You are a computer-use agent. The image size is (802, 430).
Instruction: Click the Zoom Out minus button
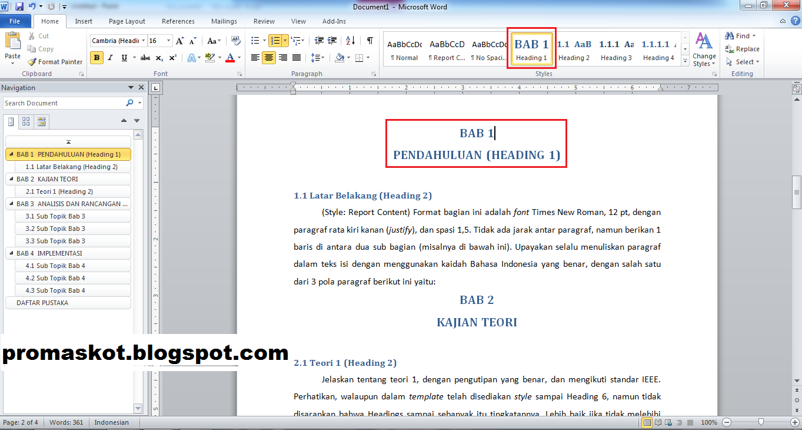click(726, 422)
